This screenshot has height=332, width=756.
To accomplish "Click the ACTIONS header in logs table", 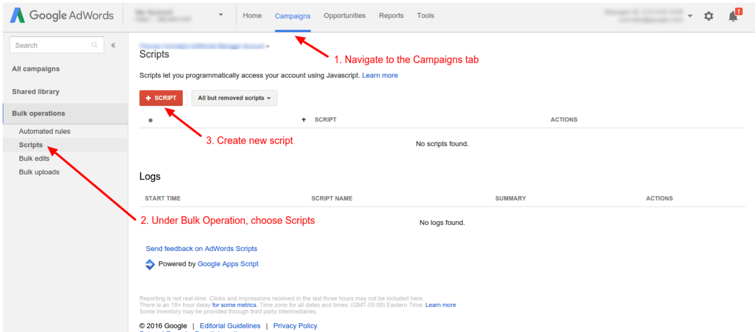I will click(x=659, y=198).
